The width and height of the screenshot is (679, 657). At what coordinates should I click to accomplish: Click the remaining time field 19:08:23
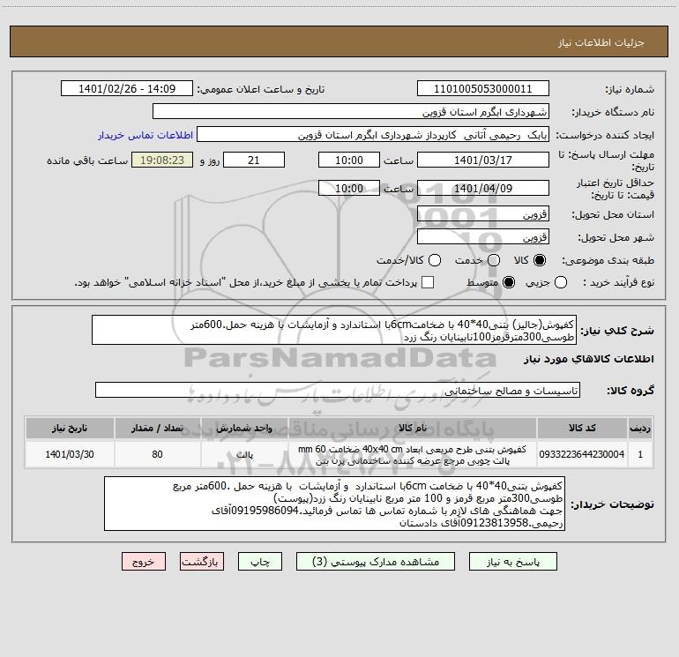162,160
